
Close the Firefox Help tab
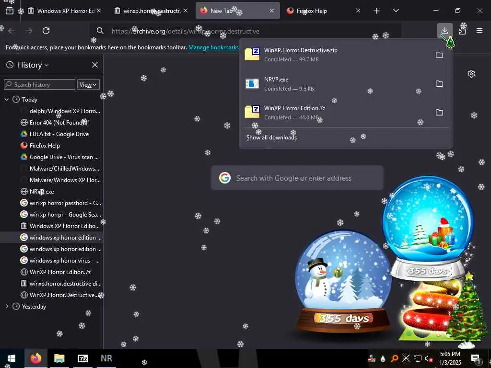358,11
